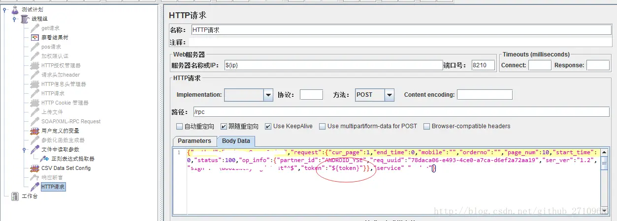Toggle the Use KeepAlive checkbox
Image resolution: width=617 pixels, height=221 pixels.
coord(268,126)
